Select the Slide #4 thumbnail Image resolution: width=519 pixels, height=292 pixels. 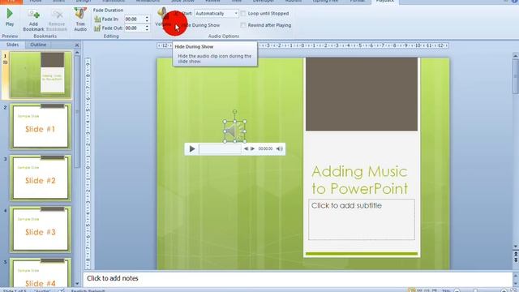[x=41, y=273]
